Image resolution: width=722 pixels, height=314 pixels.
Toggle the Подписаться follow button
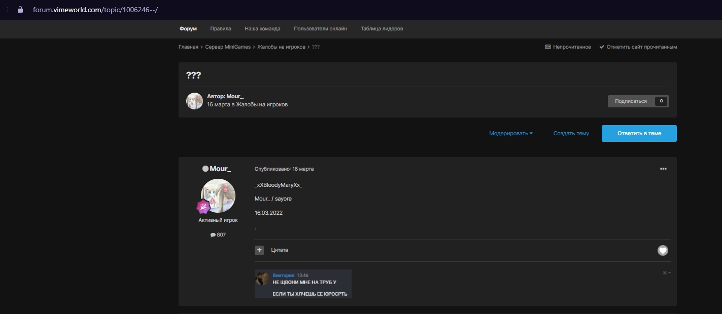tap(631, 101)
